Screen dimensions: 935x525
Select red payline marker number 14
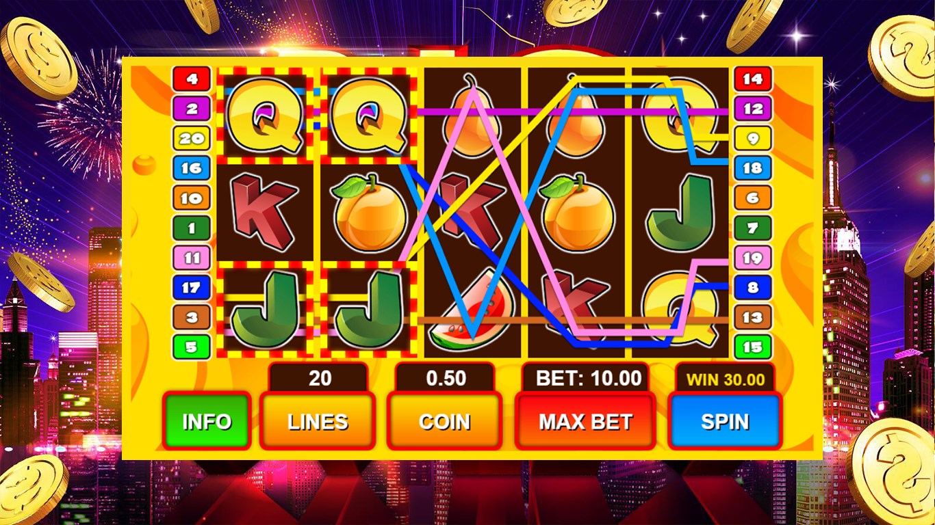[752, 79]
